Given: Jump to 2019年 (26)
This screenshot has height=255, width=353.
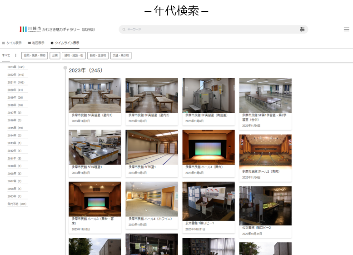Looking at the screenshot, I should pyautogui.click(x=15, y=98).
